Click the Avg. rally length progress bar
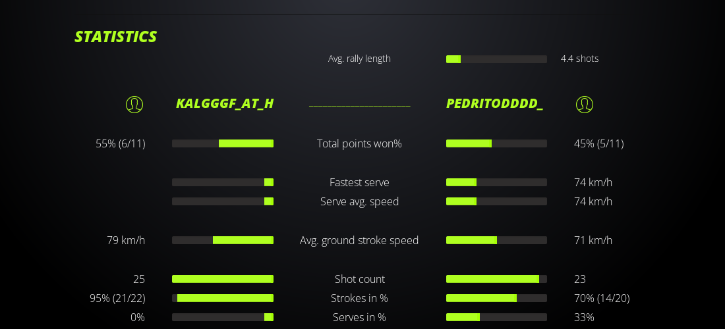 [x=496, y=59]
